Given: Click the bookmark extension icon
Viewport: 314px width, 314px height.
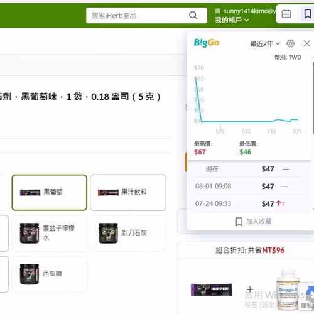Looking at the screenshot, I should coord(308,14).
